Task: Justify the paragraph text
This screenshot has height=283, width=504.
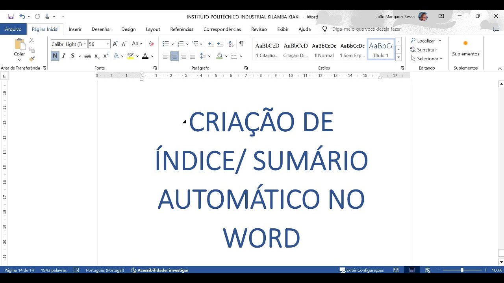Action: (193, 56)
